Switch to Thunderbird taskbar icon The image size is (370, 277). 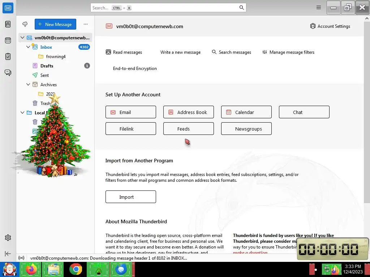point(121,269)
